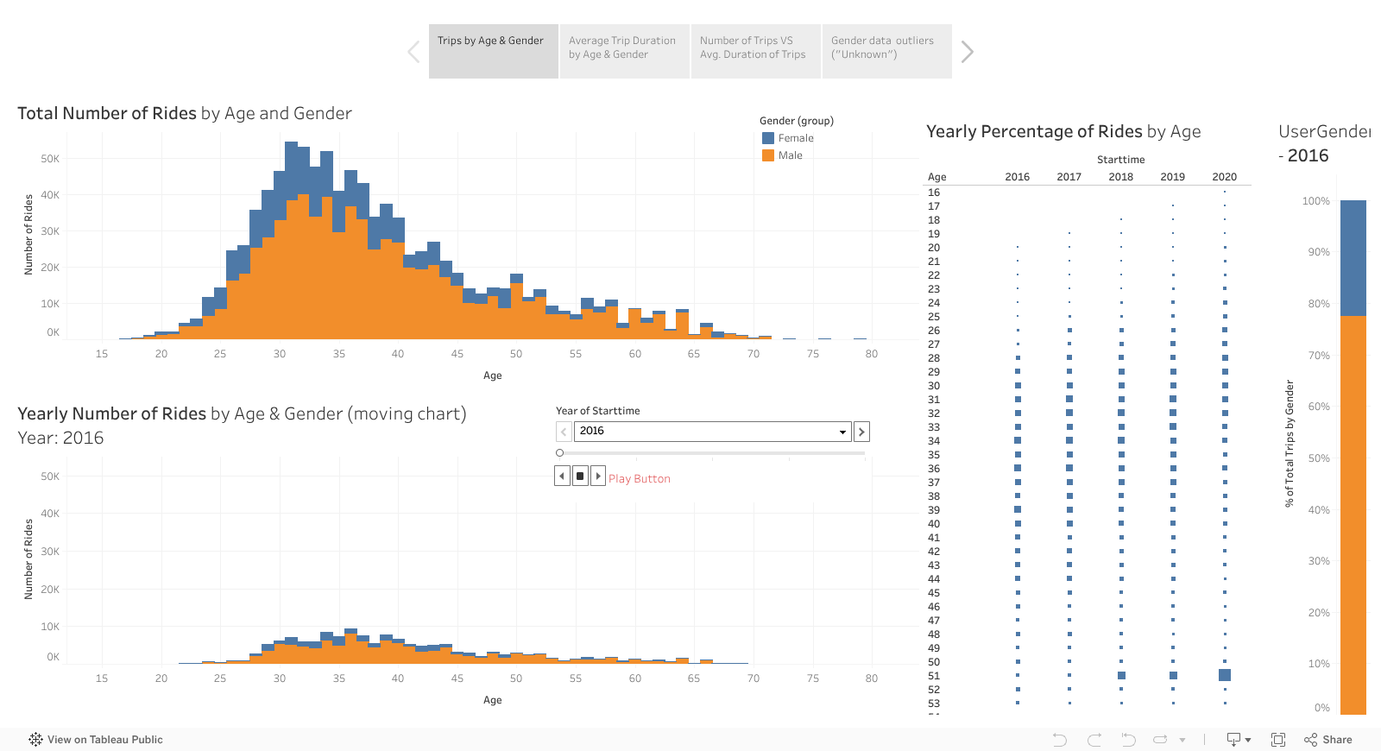Click the Refresh data icon
This screenshot has height=751, width=1381.
(1161, 740)
